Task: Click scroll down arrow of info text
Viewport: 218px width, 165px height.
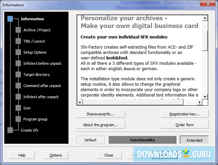Action: 205,97
